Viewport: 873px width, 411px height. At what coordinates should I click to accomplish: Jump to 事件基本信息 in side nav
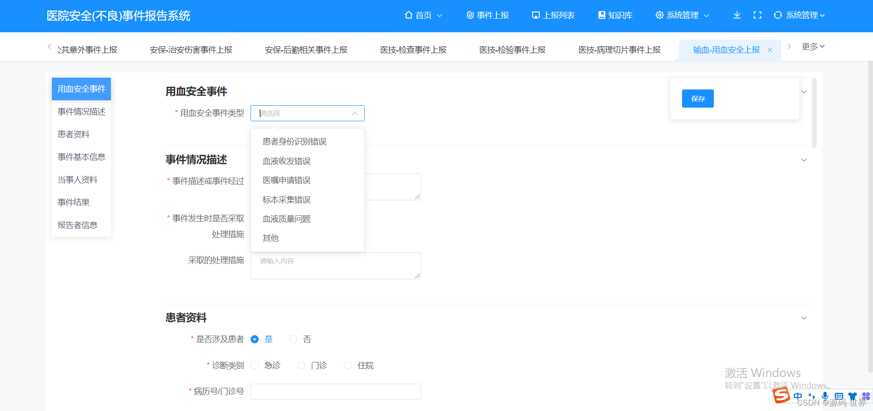click(81, 157)
